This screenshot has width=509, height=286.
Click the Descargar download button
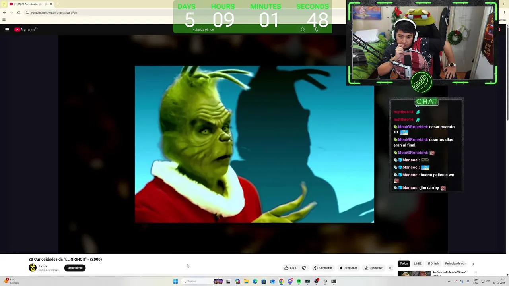coord(373,268)
